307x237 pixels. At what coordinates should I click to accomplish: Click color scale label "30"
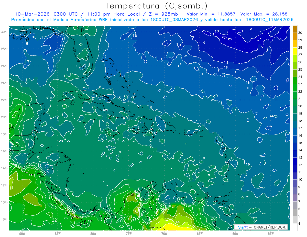(300, 33)
